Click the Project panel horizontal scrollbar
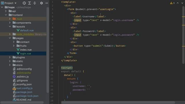 click(22, 103)
